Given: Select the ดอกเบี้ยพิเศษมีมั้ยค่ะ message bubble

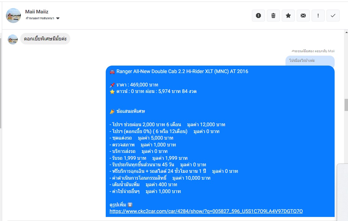Looking at the screenshot, I should [x=45, y=39].
